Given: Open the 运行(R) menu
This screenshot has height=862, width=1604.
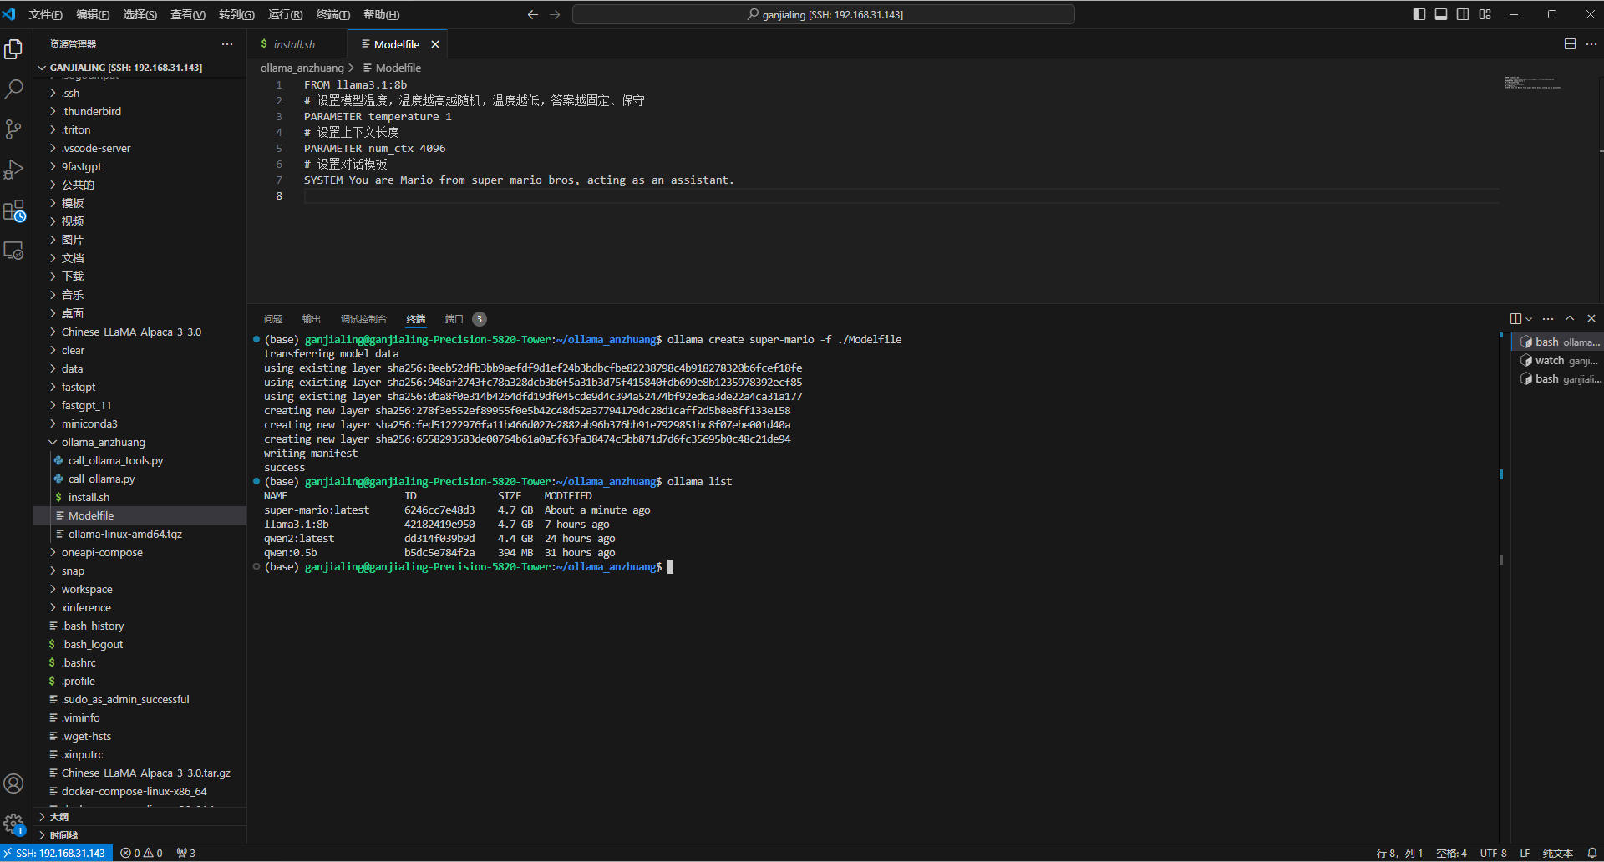Looking at the screenshot, I should coord(285,14).
